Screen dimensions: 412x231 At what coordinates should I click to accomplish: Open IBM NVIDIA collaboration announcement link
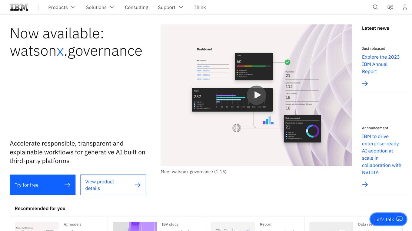[x=381, y=154]
